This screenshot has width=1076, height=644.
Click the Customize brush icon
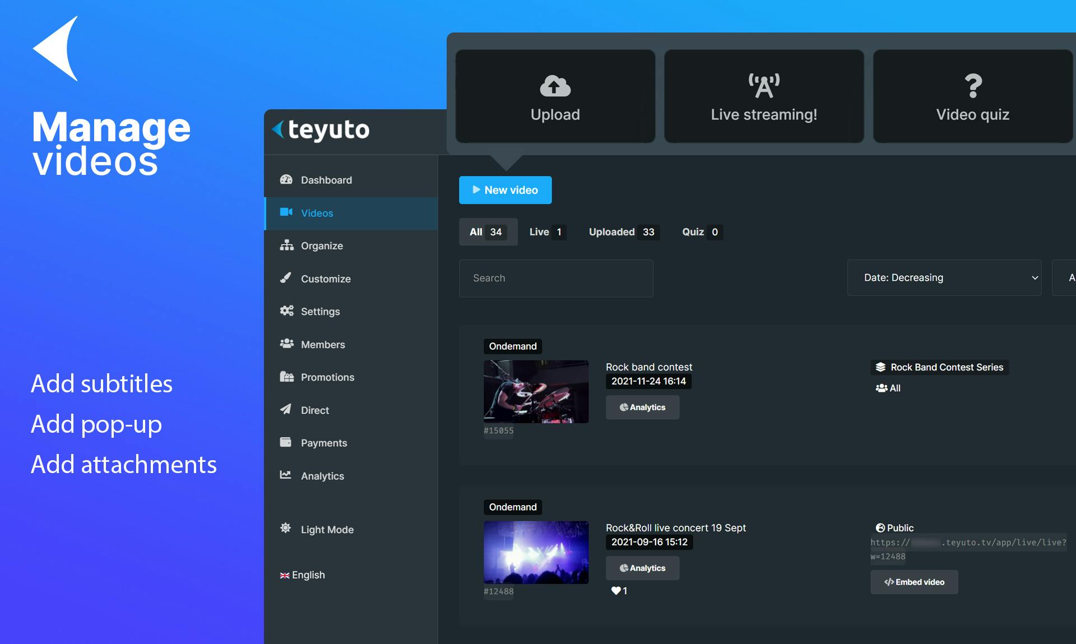point(286,277)
